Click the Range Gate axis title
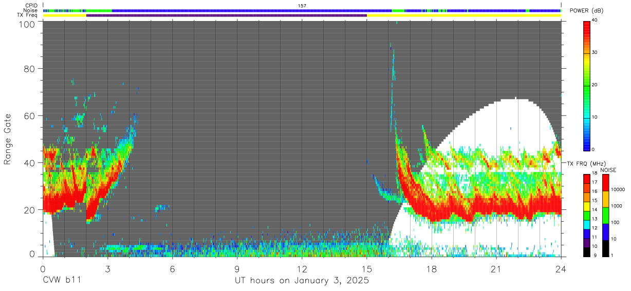The image size is (631, 291). coord(8,139)
